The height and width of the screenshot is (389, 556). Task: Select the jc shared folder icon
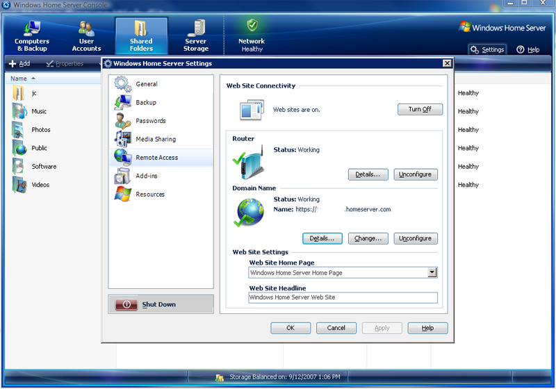pos(18,93)
